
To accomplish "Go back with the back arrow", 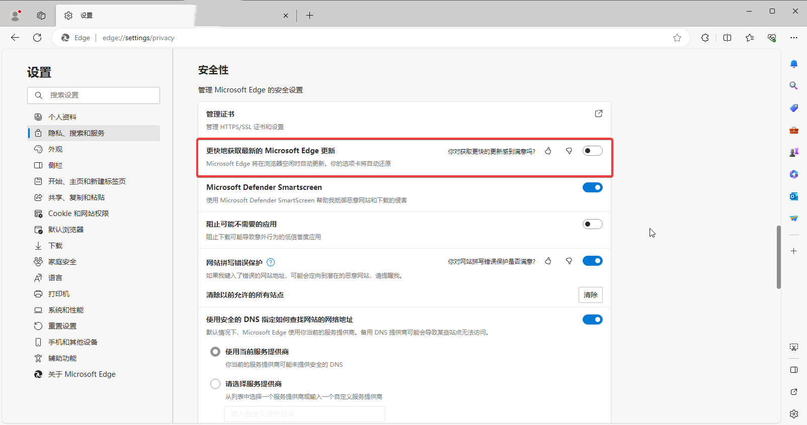I will pos(15,38).
